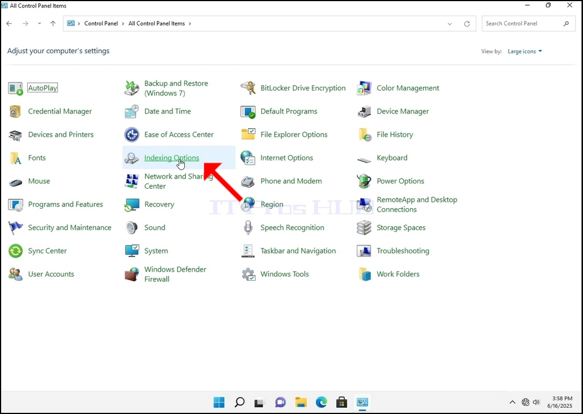Open Phone and Modem icon
The image size is (583, 414).
pos(248,181)
